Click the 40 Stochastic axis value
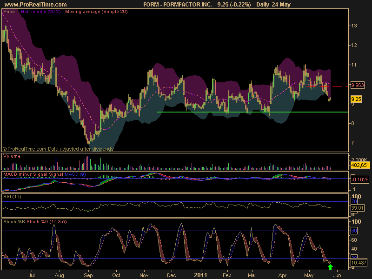 click(x=354, y=249)
